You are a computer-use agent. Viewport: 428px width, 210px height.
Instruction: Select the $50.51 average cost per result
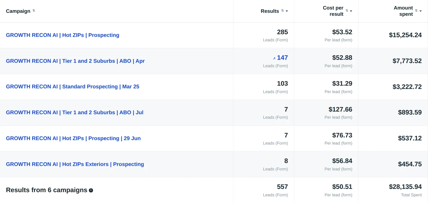click(x=342, y=187)
